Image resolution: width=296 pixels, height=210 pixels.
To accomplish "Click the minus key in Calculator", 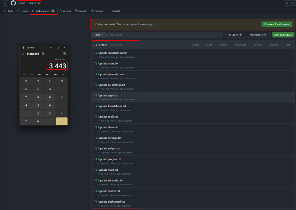I will pyautogui.click(x=62, y=105).
